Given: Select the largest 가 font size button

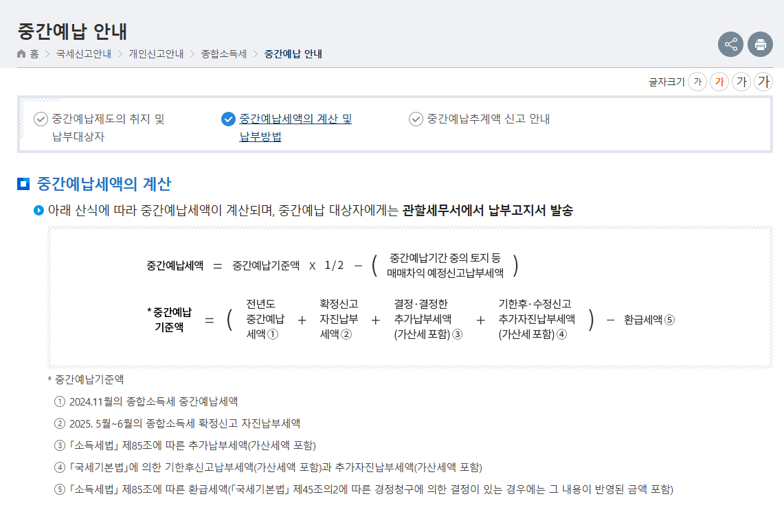Looking at the screenshot, I should [x=763, y=81].
